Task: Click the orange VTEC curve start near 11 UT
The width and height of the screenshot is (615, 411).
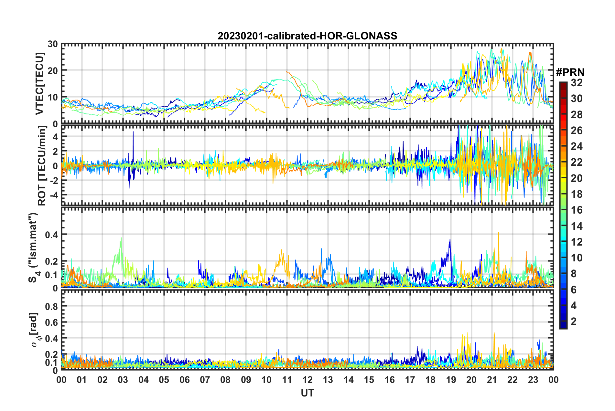Action: [287, 72]
